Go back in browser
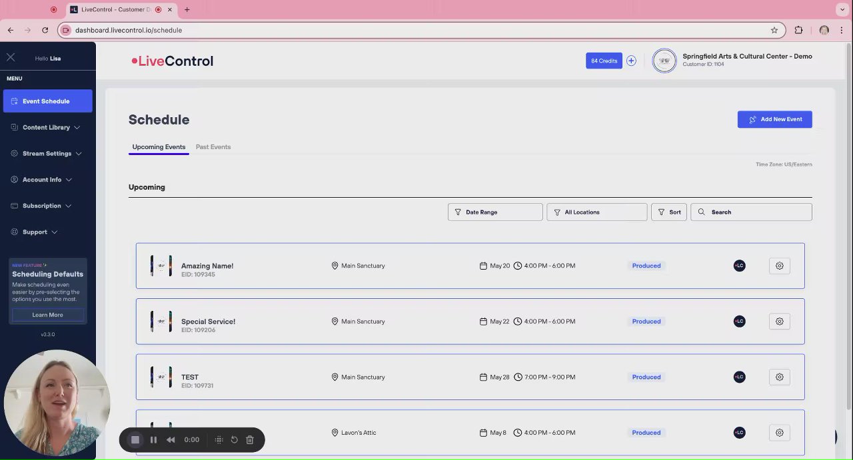Image resolution: width=853 pixels, height=460 pixels. pyautogui.click(x=11, y=30)
